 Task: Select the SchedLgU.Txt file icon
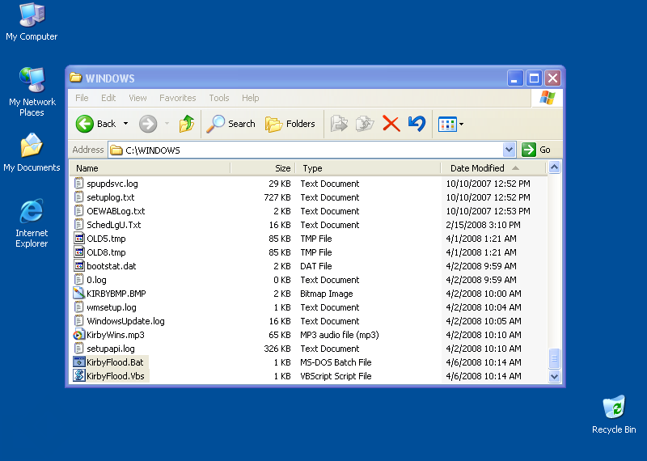point(78,225)
